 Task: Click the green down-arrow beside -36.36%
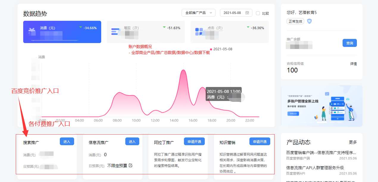[248, 28]
